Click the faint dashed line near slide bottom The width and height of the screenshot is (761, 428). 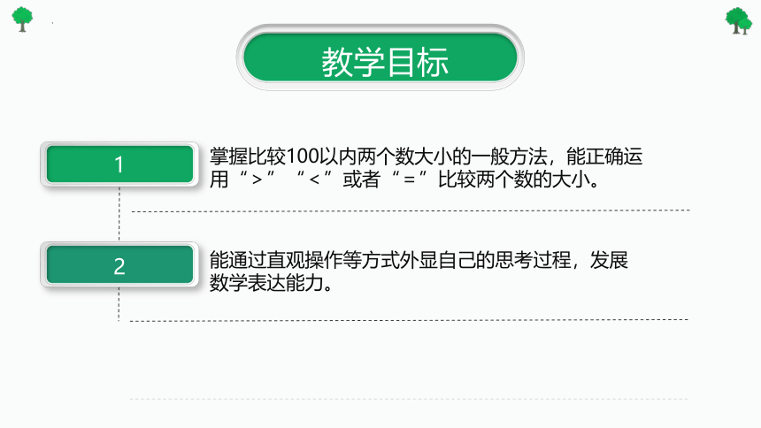point(409,399)
